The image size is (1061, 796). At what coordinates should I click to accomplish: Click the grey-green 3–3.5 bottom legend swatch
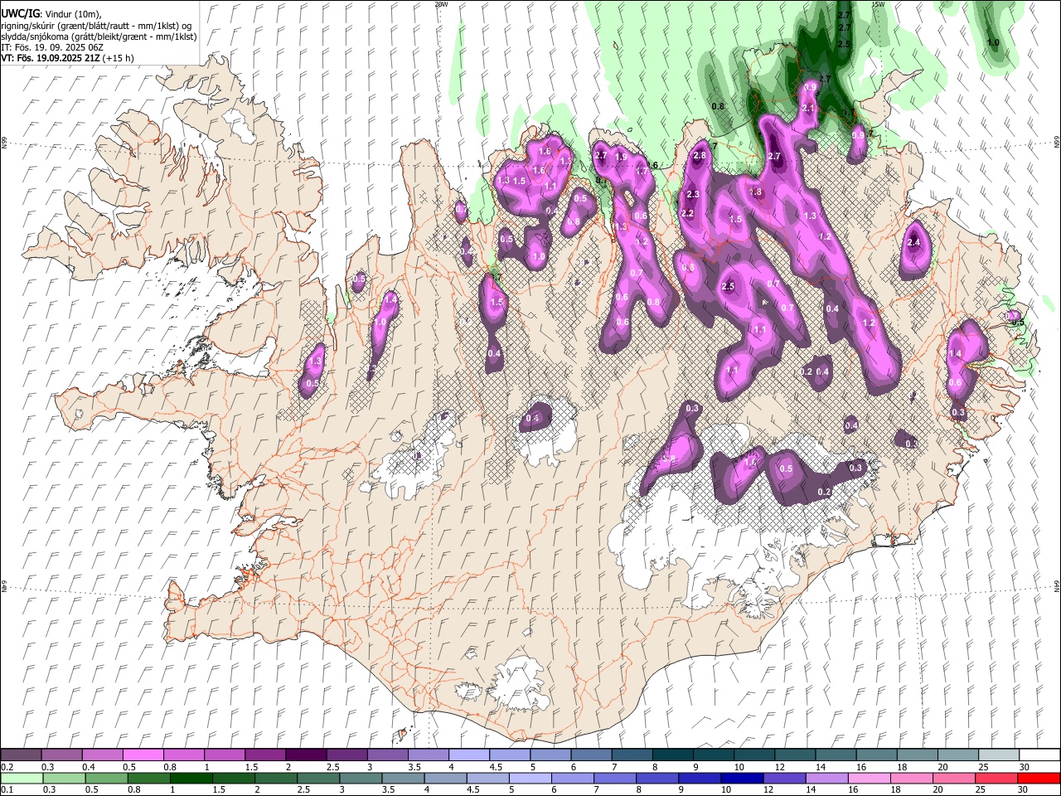(361, 779)
